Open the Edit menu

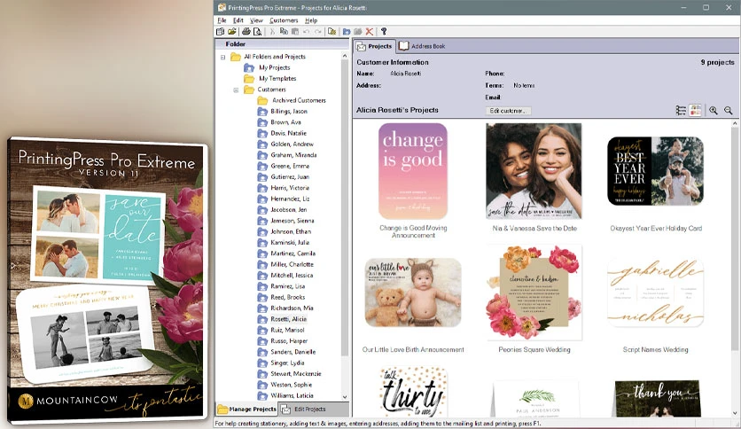tap(238, 20)
